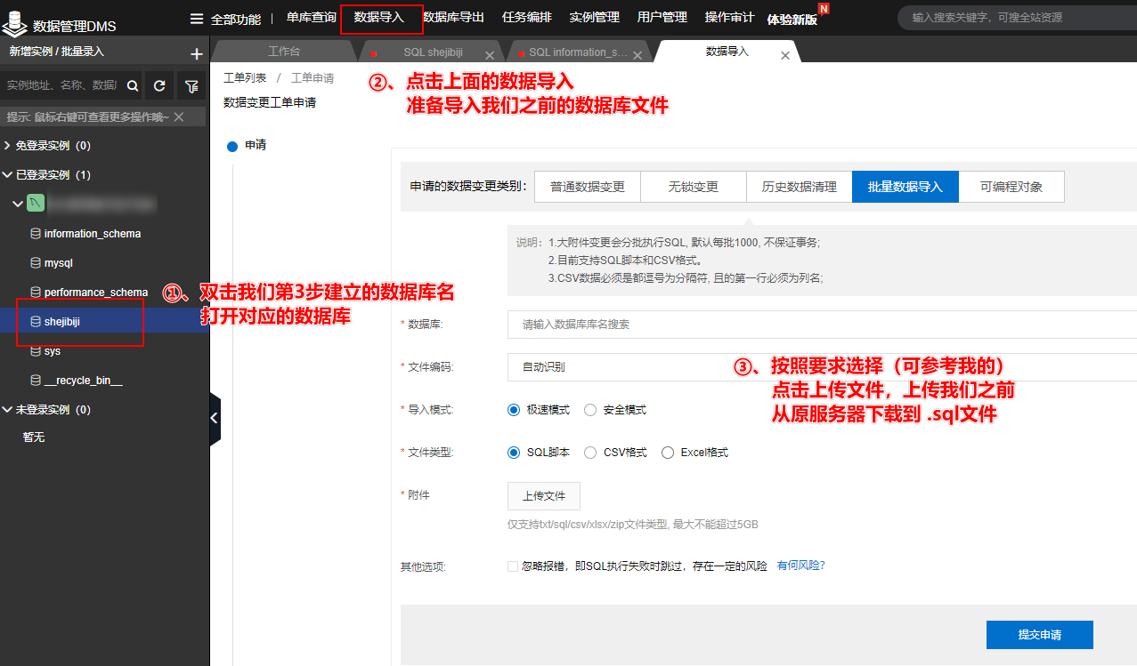Open the 数据库 search combo box
The image size is (1137, 666).
click(x=822, y=325)
